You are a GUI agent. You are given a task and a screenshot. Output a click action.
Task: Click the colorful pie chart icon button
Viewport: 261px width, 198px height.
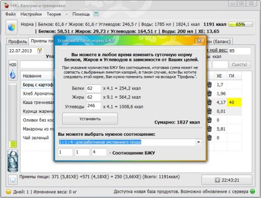click(x=12, y=27)
